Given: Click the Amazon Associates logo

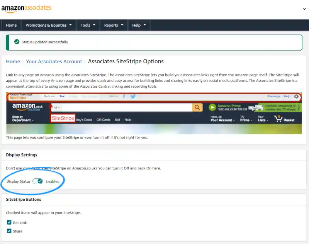Looking at the screenshot, I should pos(26,8).
